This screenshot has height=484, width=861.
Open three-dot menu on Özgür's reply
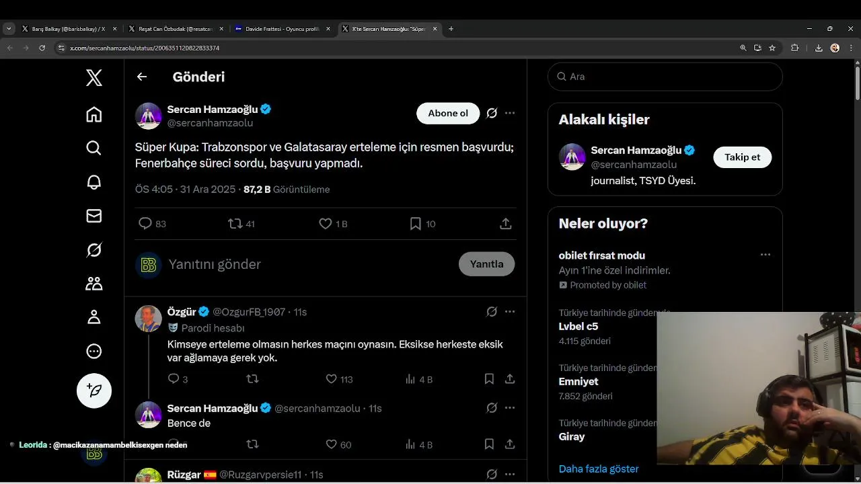pyautogui.click(x=510, y=312)
